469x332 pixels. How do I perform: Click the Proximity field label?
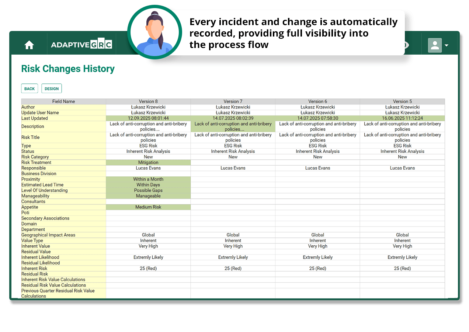(31, 179)
